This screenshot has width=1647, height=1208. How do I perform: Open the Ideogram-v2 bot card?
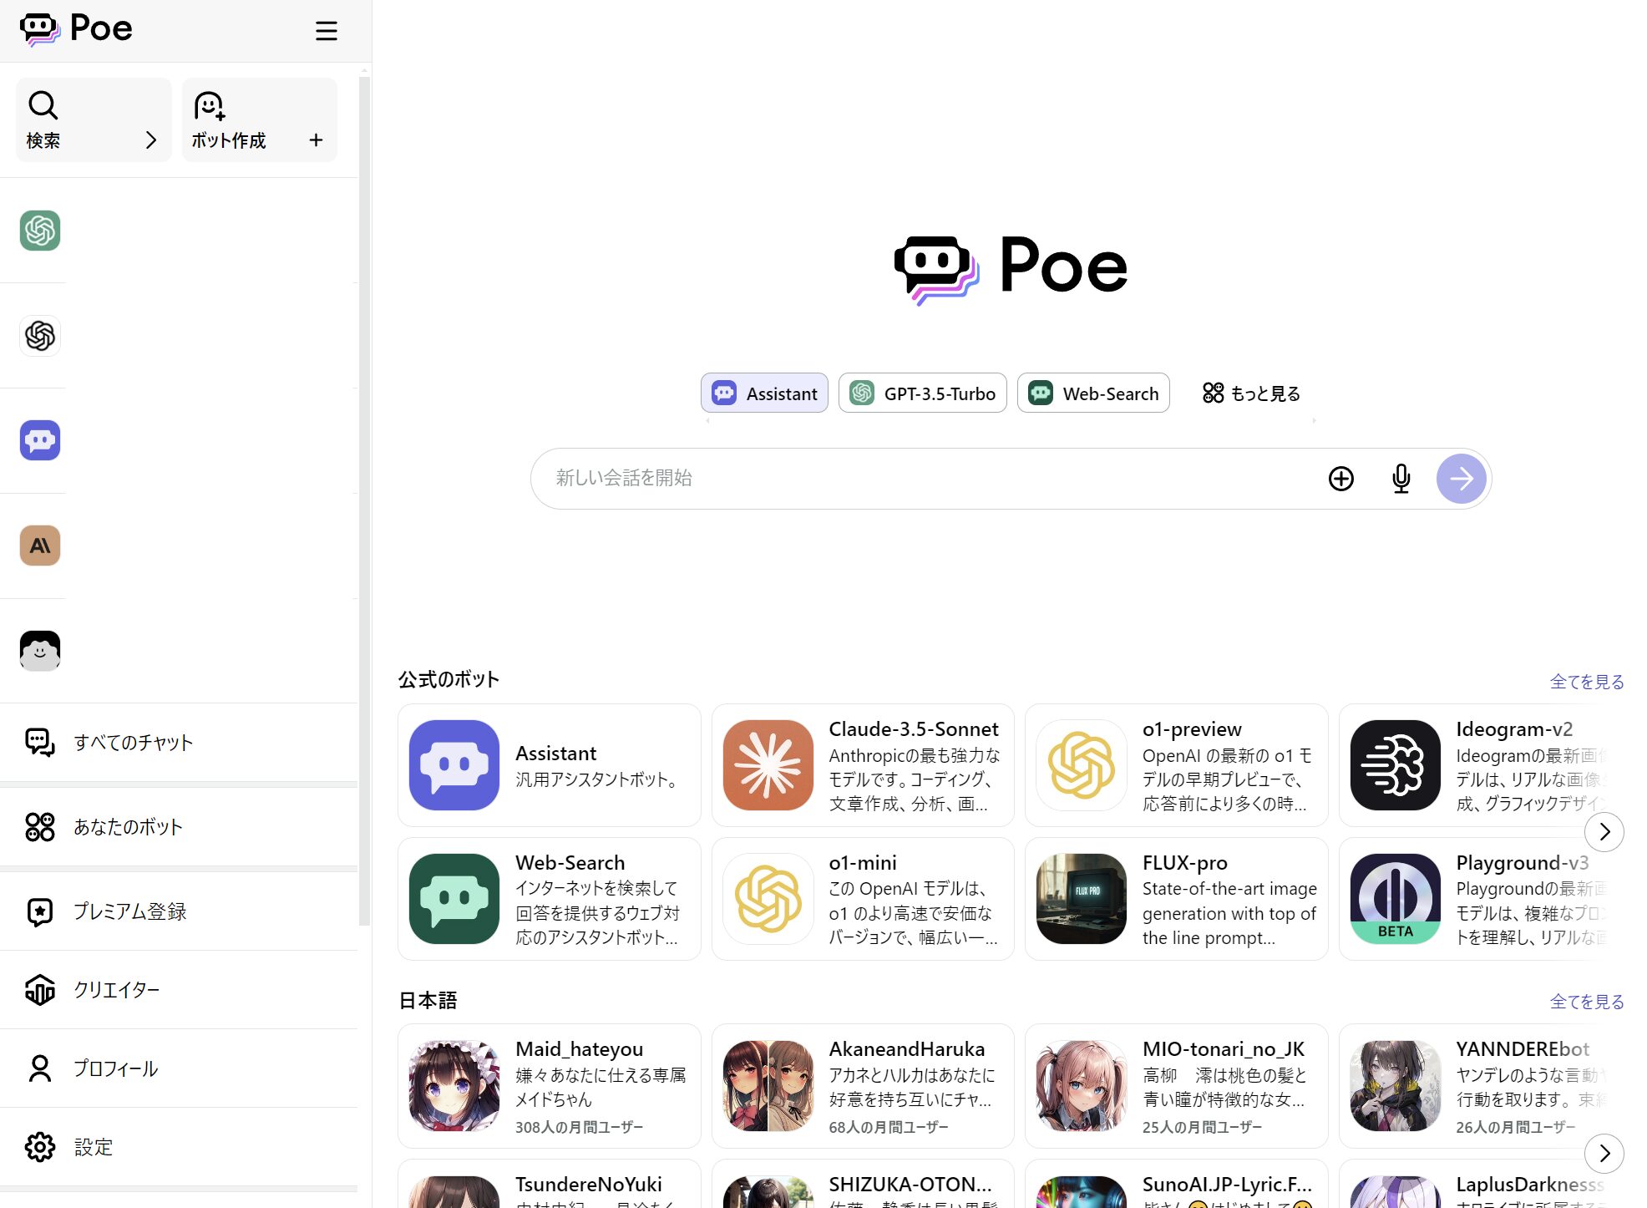[x=1474, y=765]
